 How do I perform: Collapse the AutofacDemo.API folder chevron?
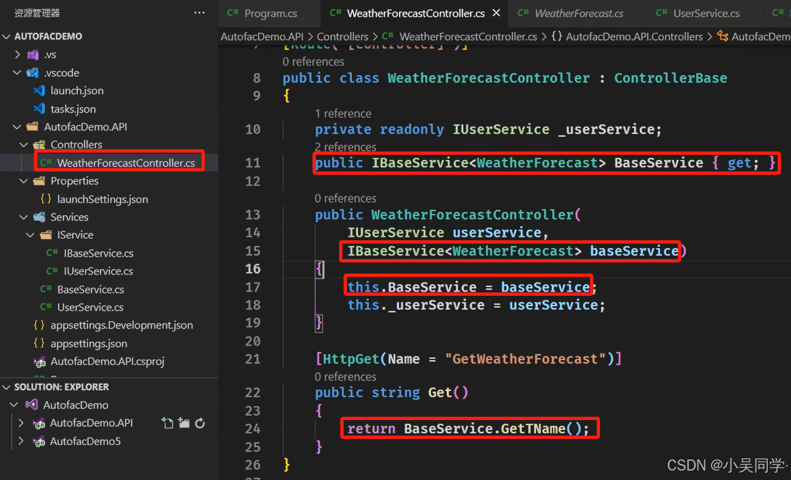click(x=18, y=127)
